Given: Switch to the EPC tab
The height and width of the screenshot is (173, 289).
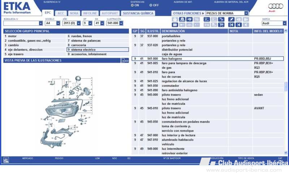Looking at the screenshot, I should point(48,13).
